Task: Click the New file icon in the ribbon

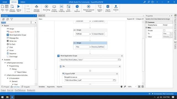Action: tap(2, 7)
